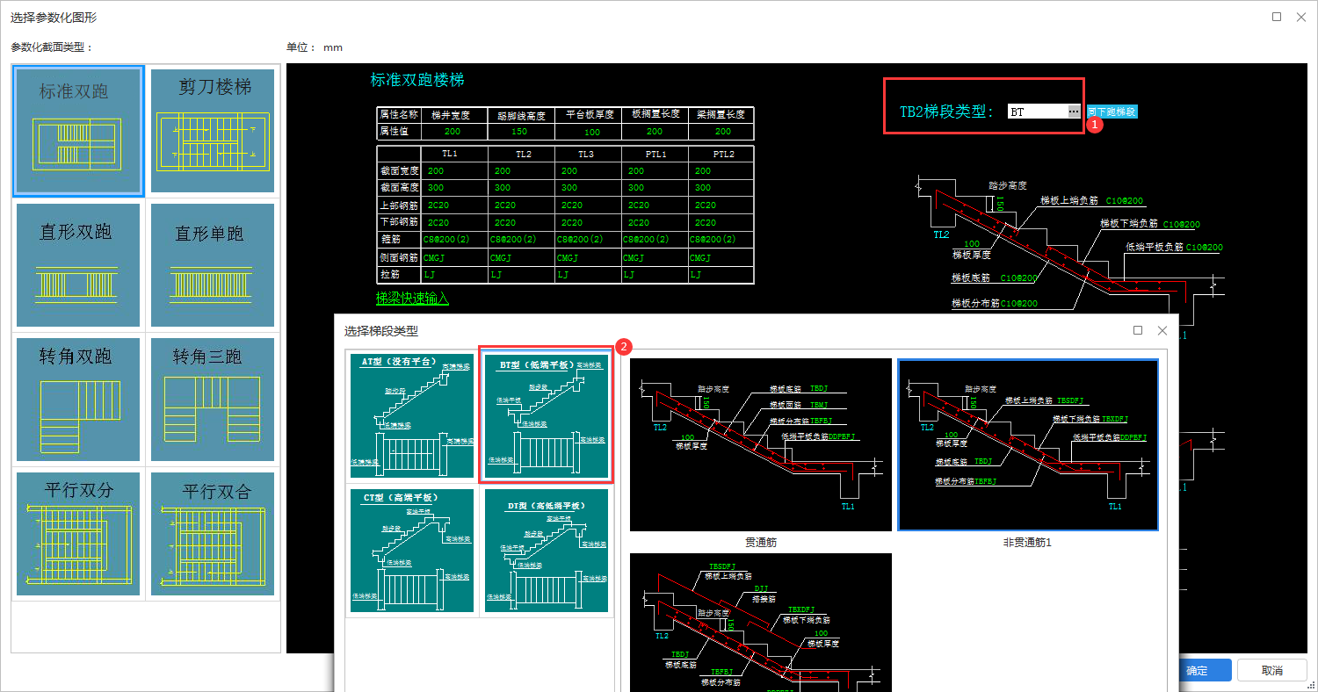Choose DT型（高低端平板）stair segment type
Viewport: 1318px width, 692px height.
click(x=546, y=551)
